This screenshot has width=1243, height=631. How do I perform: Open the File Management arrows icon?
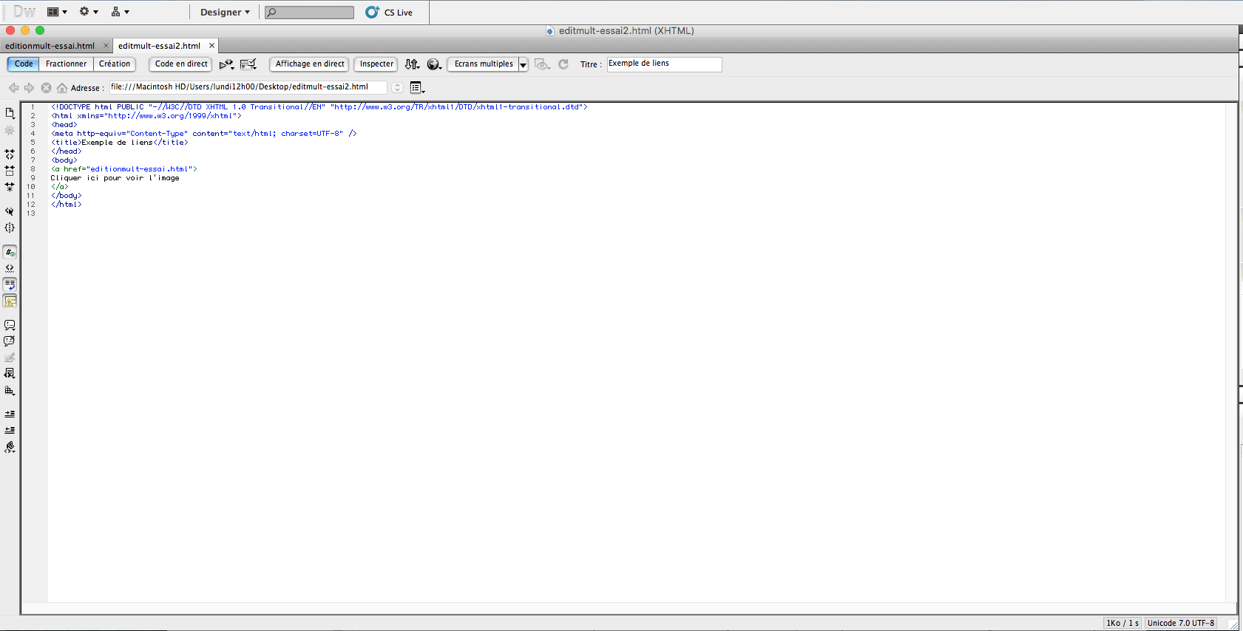pyautogui.click(x=412, y=64)
